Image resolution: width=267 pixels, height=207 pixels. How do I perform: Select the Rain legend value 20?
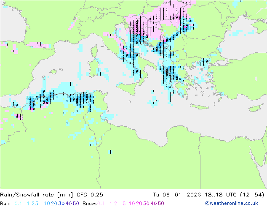pos(54,204)
